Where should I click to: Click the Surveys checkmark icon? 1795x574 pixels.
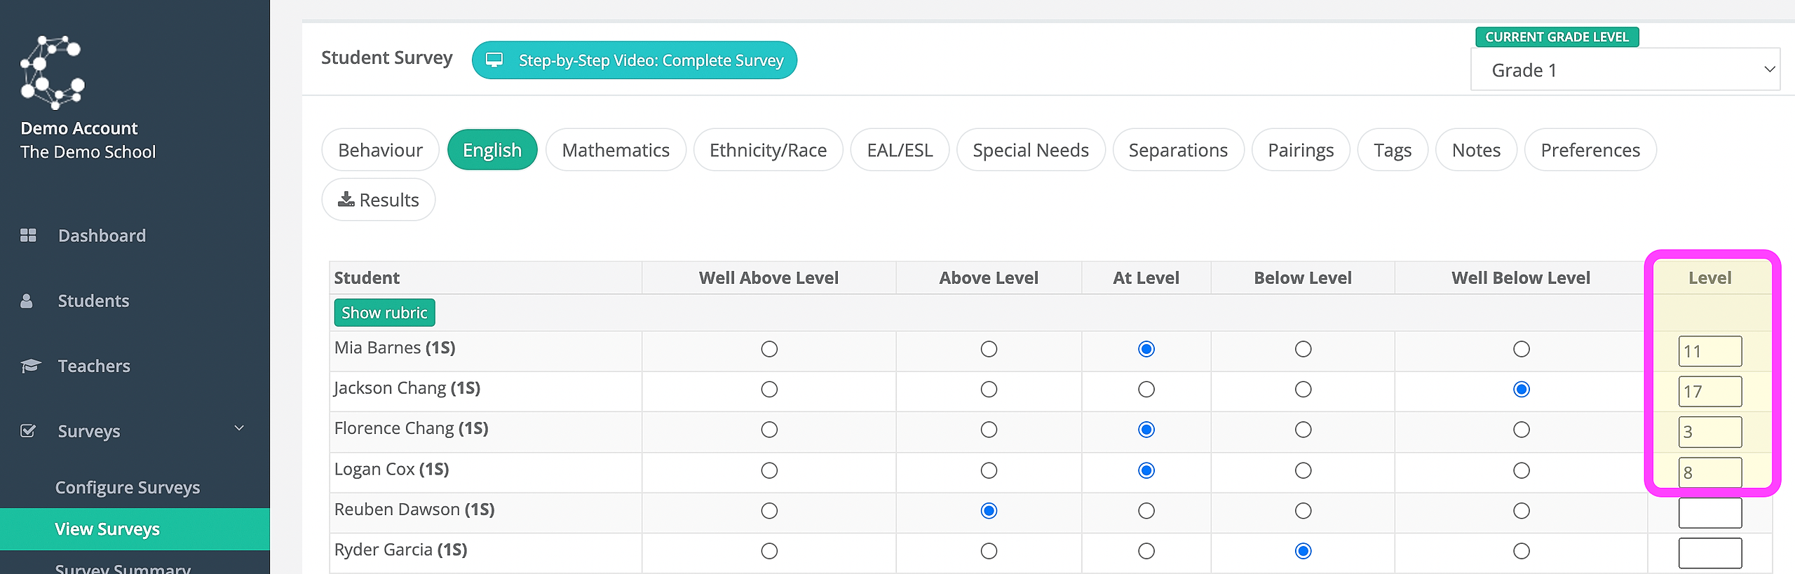pos(28,431)
